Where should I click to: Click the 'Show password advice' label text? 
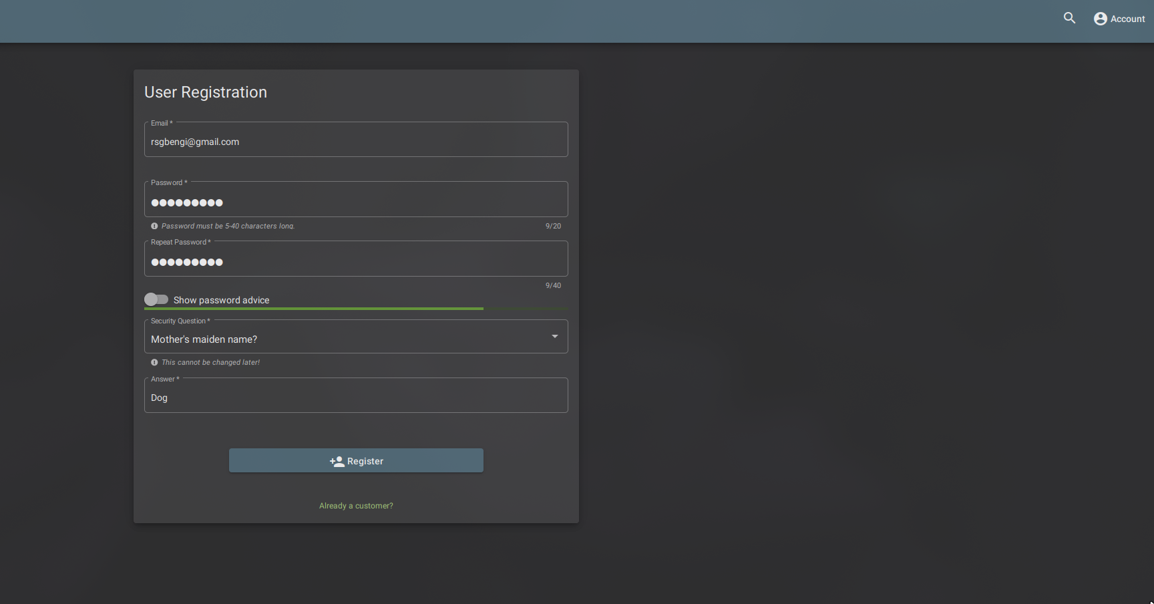(x=221, y=300)
